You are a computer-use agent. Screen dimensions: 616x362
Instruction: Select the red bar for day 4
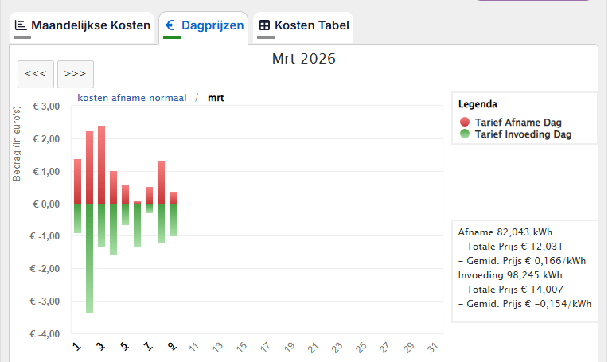(114, 188)
